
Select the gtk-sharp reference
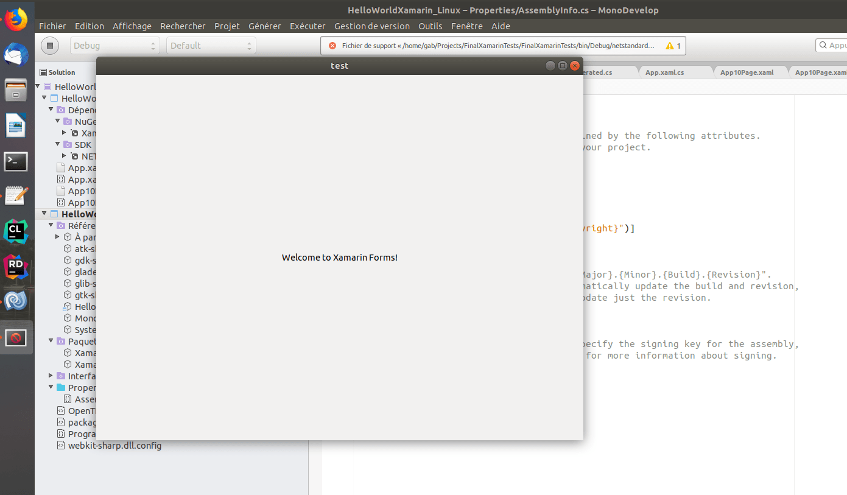[80, 295]
